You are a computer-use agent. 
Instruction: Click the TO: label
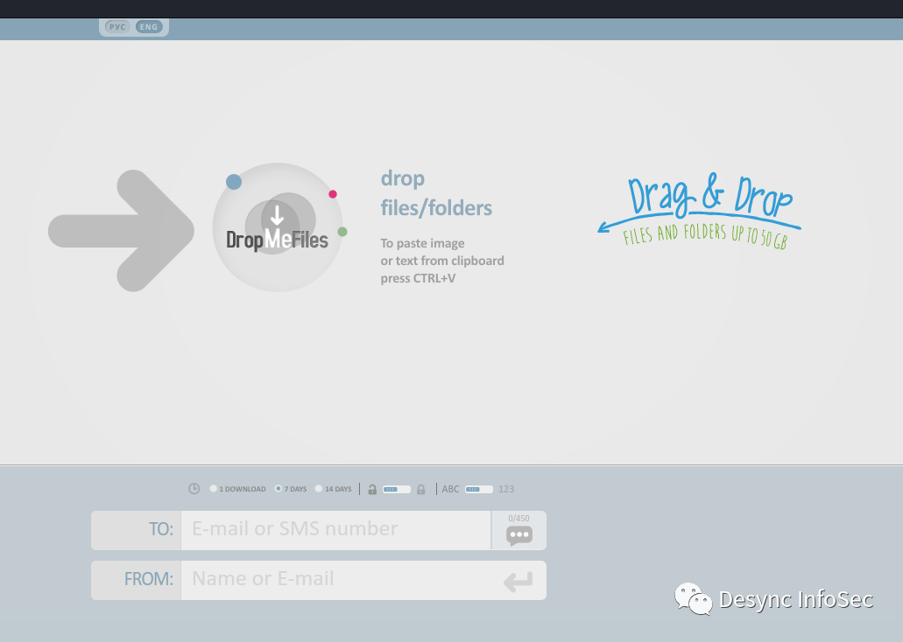point(160,529)
